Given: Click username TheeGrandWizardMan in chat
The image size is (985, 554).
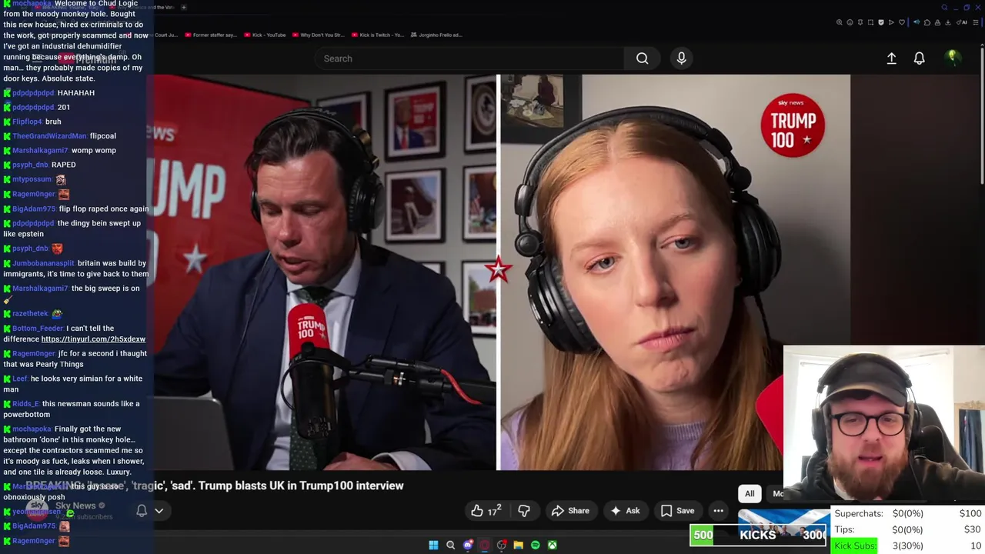Looking at the screenshot, I should [49, 136].
